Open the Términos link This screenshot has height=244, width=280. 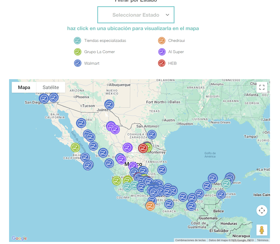point(263,240)
